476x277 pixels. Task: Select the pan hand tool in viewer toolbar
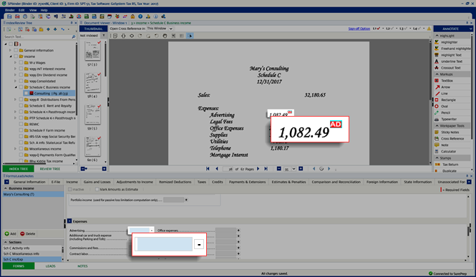click(x=165, y=36)
